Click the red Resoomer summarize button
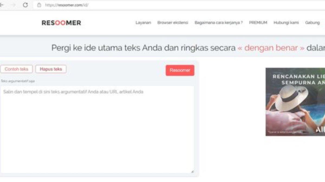Screen dimensions: 325x182 tap(180, 70)
